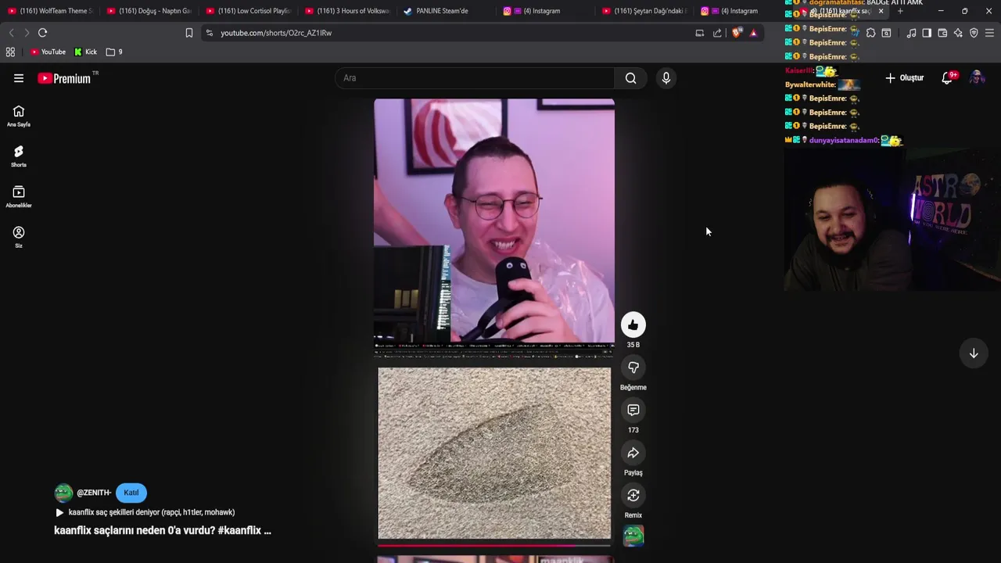
Task: Dislike the short (Beğenme)
Action: tap(633, 368)
